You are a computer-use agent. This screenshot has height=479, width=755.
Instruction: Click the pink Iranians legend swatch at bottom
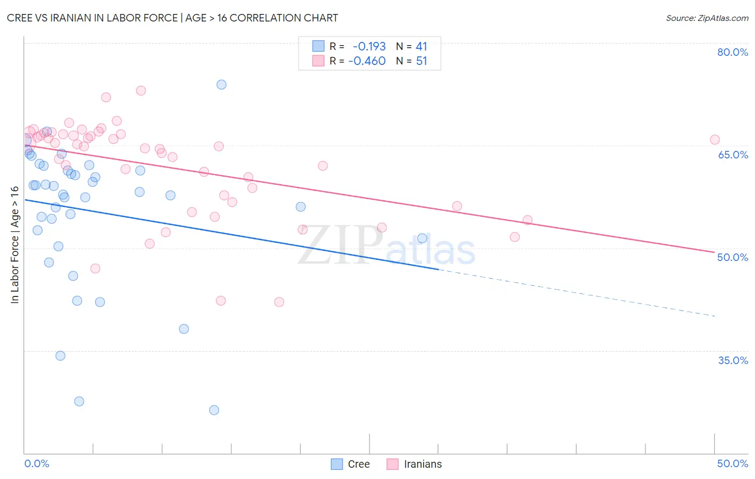[393, 464]
